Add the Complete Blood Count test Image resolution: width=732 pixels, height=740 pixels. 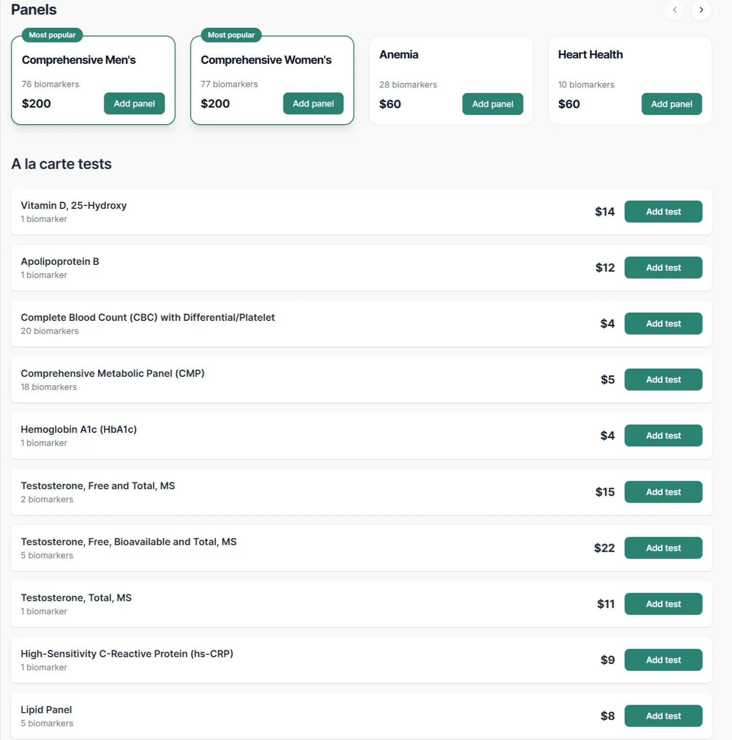[663, 324]
